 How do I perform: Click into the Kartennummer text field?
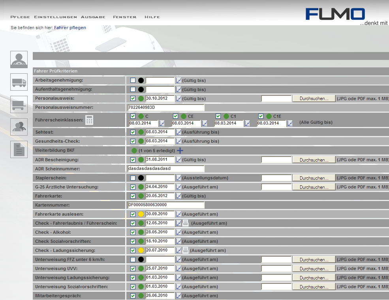point(166,205)
